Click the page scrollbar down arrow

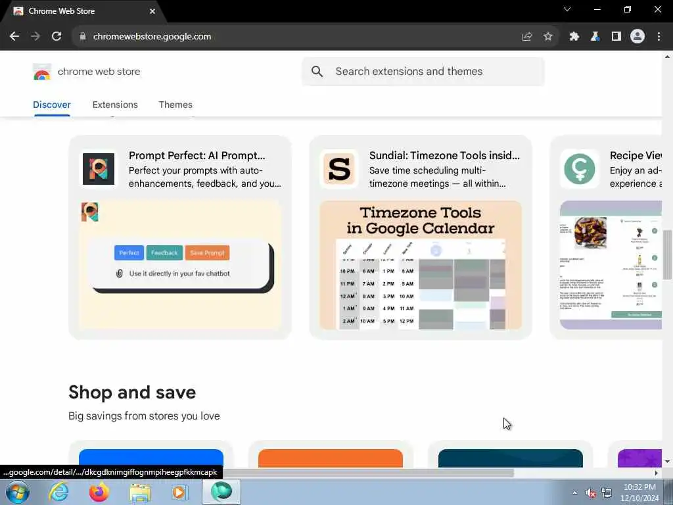pos(667,462)
